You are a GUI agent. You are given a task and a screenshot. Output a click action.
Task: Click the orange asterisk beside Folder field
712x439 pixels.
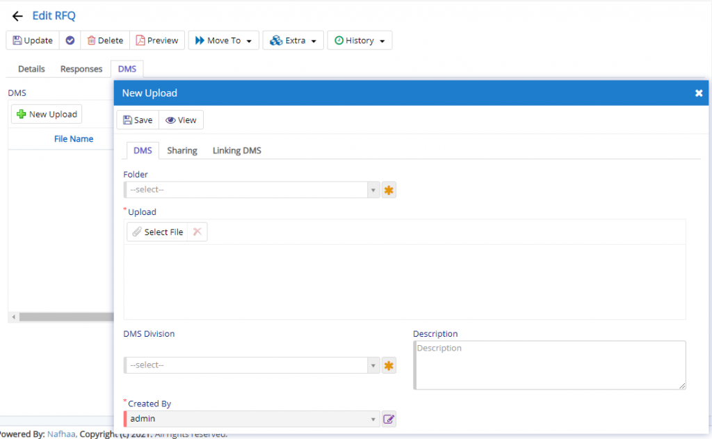point(389,190)
